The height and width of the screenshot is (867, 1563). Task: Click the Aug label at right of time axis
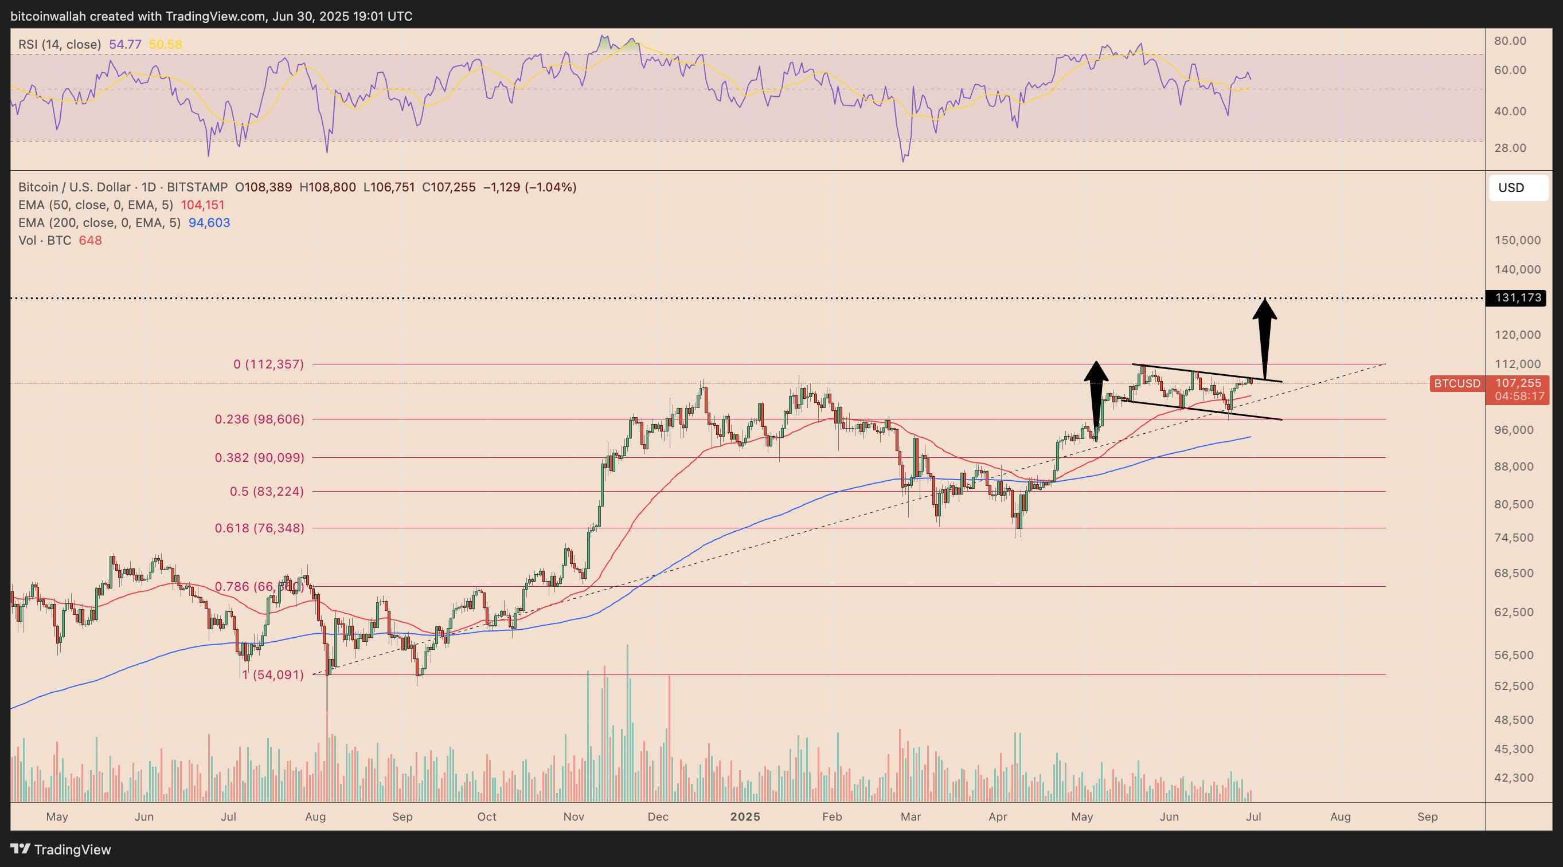(1341, 817)
